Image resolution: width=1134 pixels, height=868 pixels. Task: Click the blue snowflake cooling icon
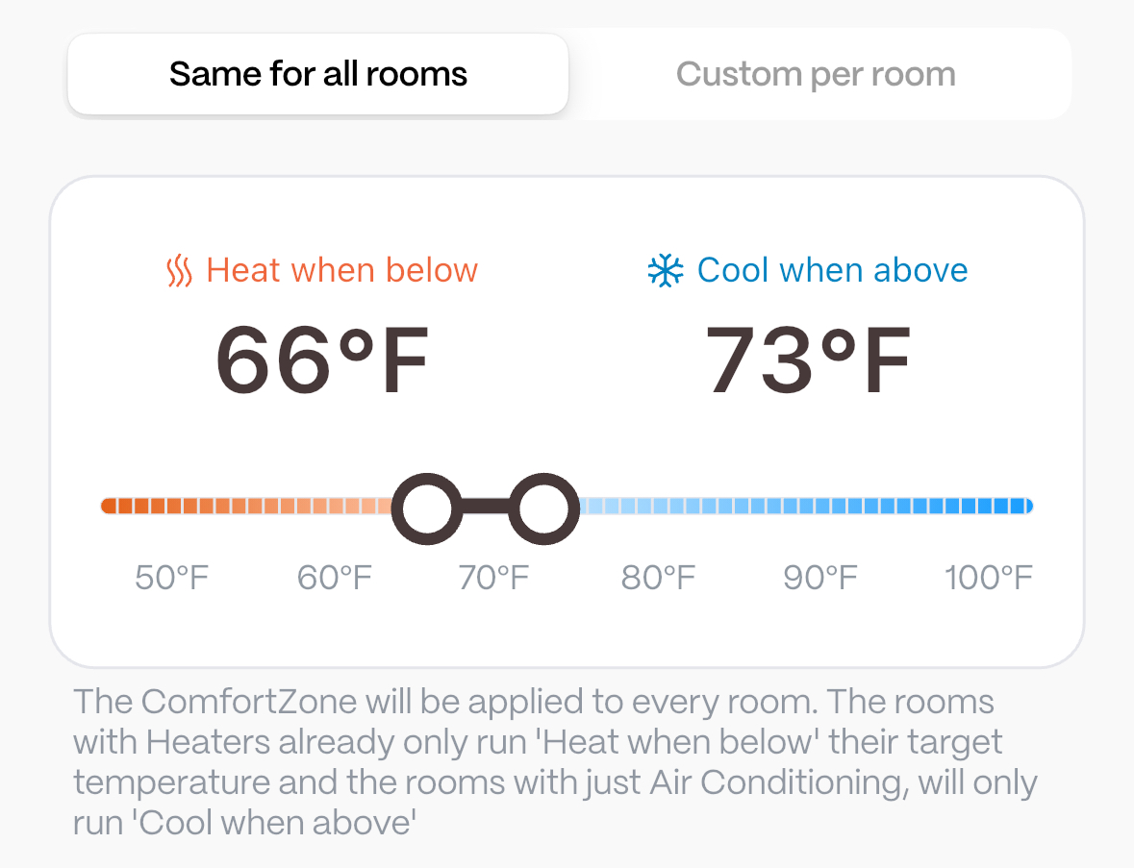coord(665,271)
